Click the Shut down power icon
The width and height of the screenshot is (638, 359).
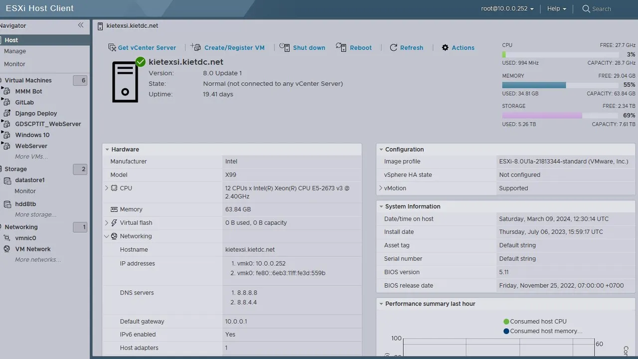[285, 47]
